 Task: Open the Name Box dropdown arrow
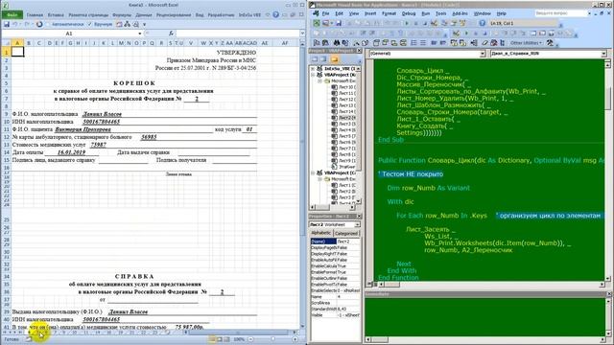[139, 34]
